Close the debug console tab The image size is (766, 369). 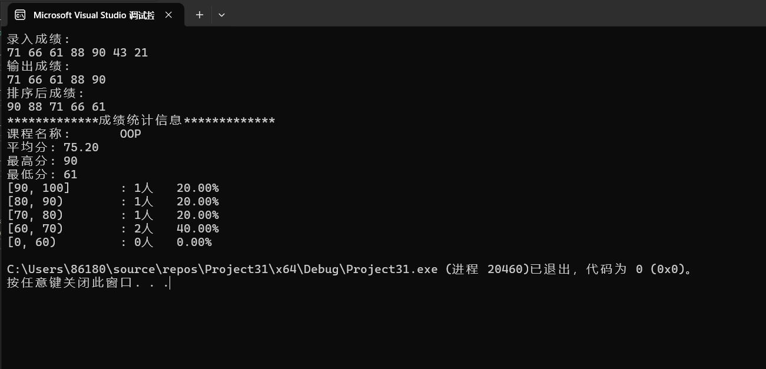pos(169,15)
